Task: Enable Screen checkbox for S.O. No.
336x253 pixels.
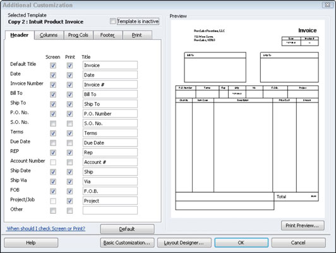Action: [x=53, y=123]
